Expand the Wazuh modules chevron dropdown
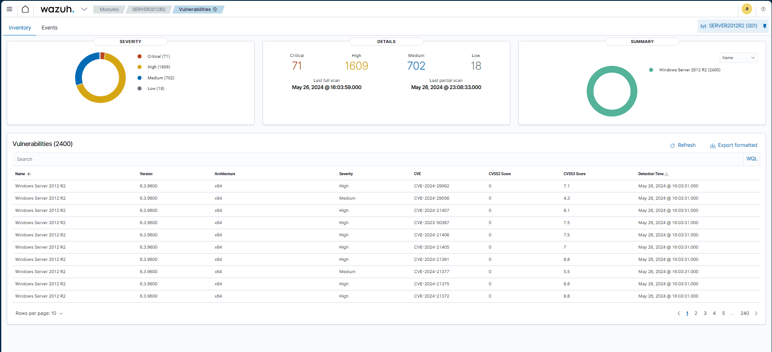This screenshot has width=772, height=352. (84, 9)
